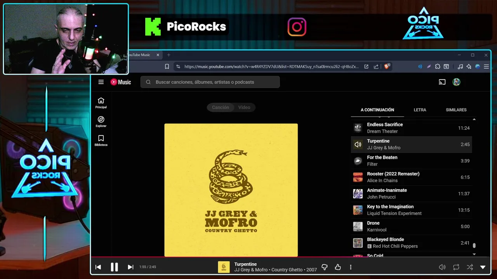Click the volume speaker icon in player bar
This screenshot has width=497, height=279.
point(442,267)
